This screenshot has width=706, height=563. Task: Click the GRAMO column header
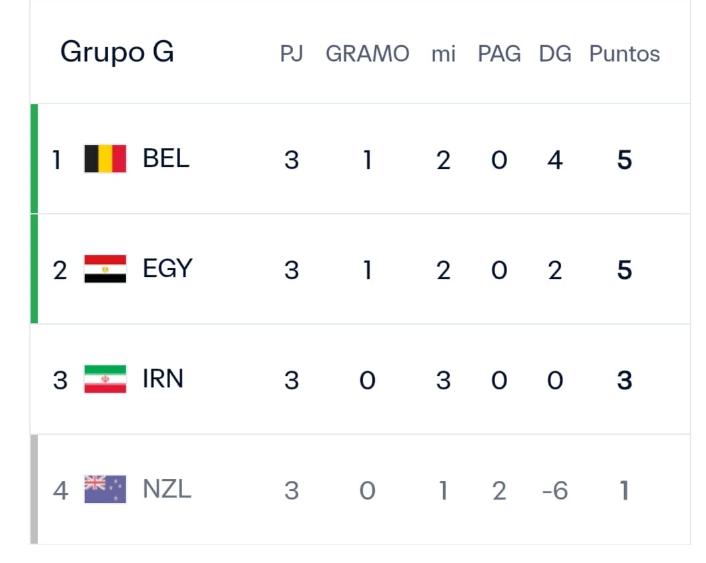368,53
